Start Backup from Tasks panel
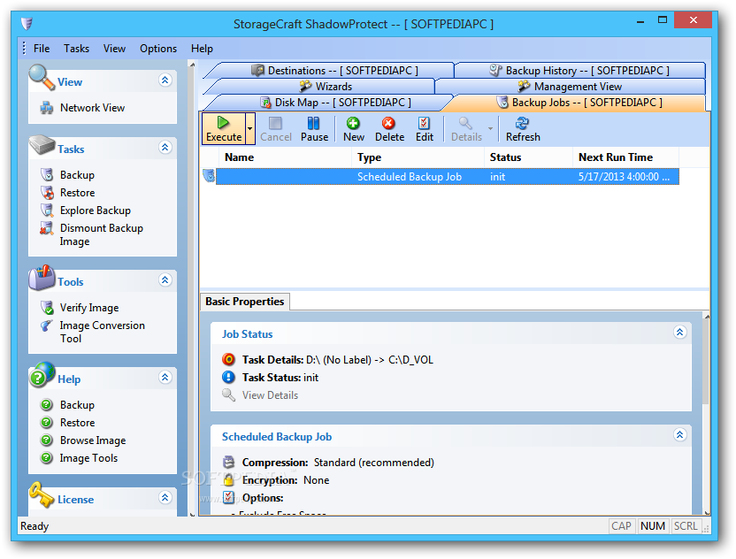The height and width of the screenshot is (559, 736). 77,175
